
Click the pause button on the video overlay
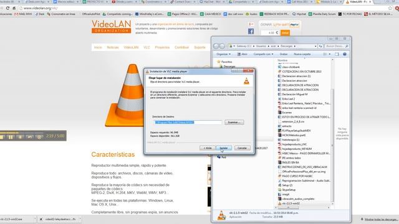click(x=11, y=137)
